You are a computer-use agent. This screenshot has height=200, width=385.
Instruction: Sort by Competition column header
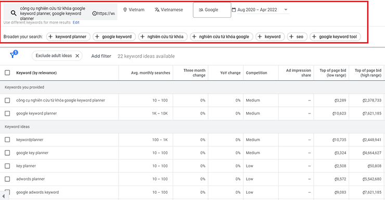256,73
